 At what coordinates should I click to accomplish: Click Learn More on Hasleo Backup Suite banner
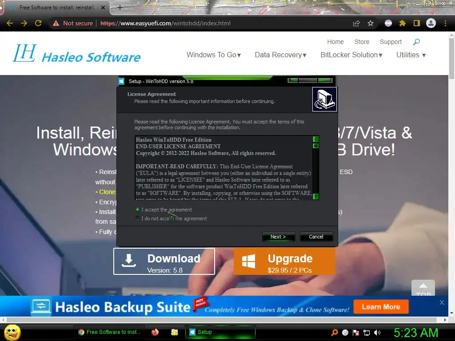[x=381, y=307]
